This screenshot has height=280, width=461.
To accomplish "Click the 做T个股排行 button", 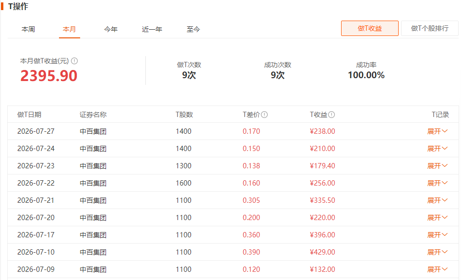I will [x=429, y=28].
